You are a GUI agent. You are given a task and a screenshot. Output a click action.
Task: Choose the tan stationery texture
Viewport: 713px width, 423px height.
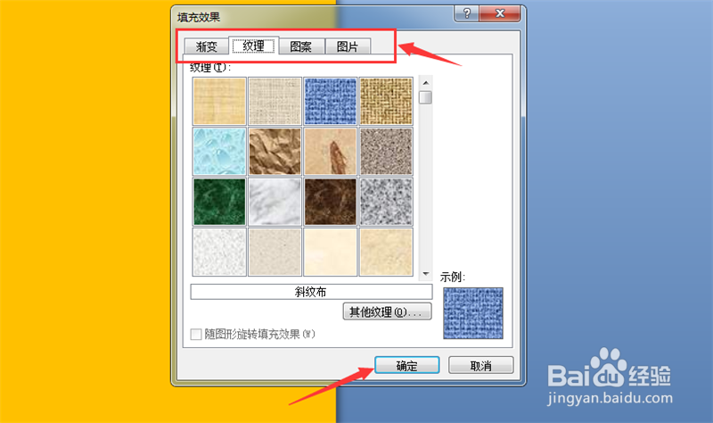pos(386,252)
